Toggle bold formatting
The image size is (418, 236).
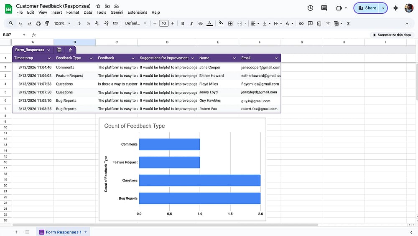pos(183,23)
